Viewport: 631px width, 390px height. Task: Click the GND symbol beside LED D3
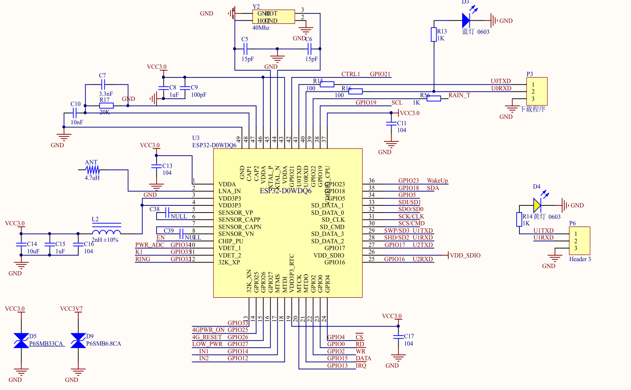495,20
